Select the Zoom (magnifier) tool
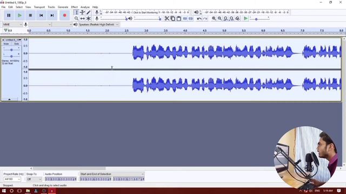The height and width of the screenshot is (194, 346). pos(76,19)
